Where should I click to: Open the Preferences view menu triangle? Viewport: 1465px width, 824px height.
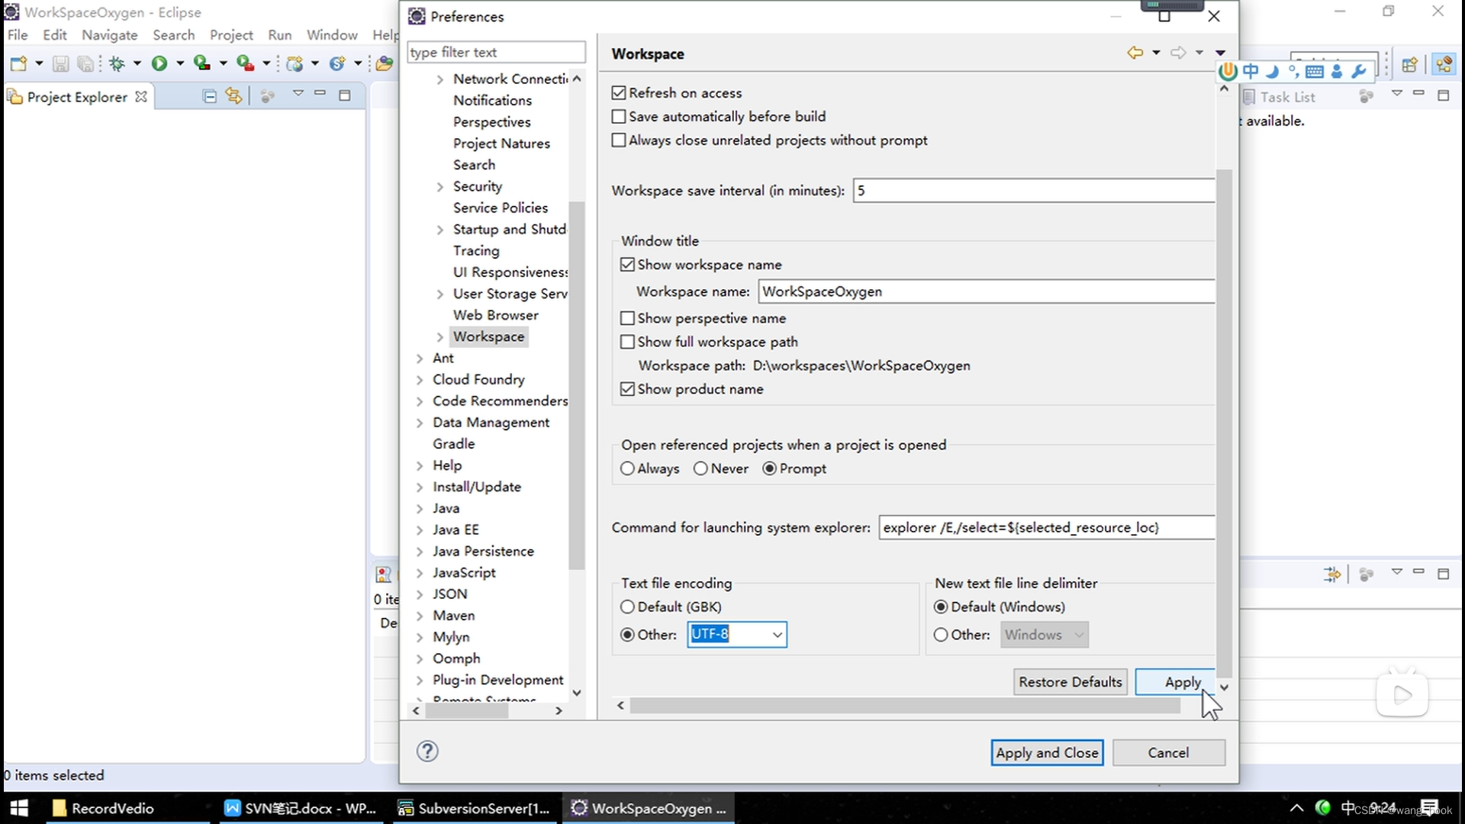[1220, 53]
